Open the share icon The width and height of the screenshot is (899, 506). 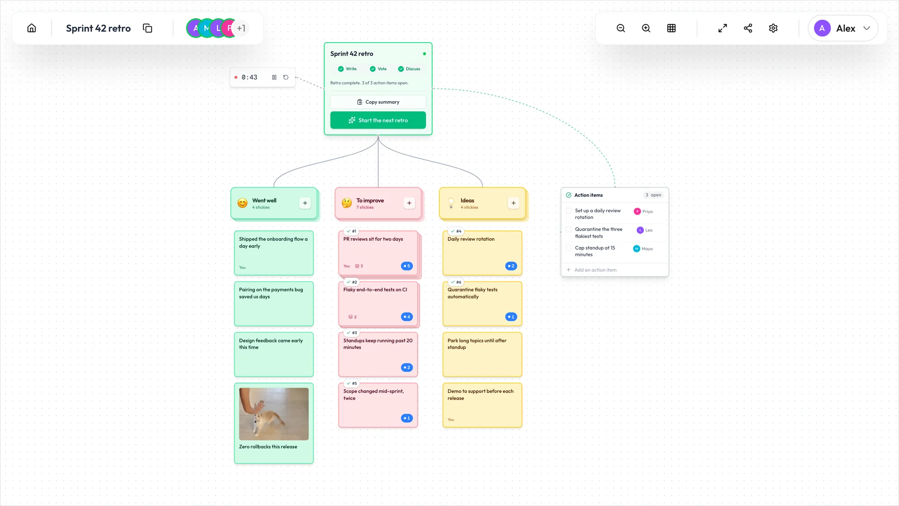coord(748,28)
